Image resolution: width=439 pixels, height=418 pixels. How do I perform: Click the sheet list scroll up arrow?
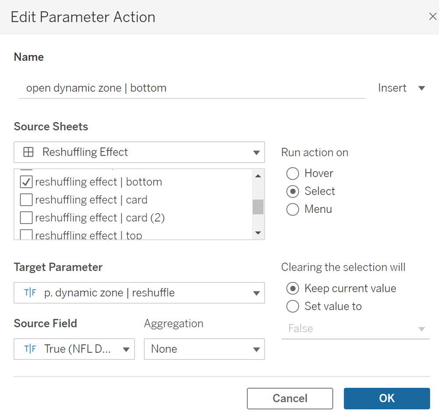[258, 176]
